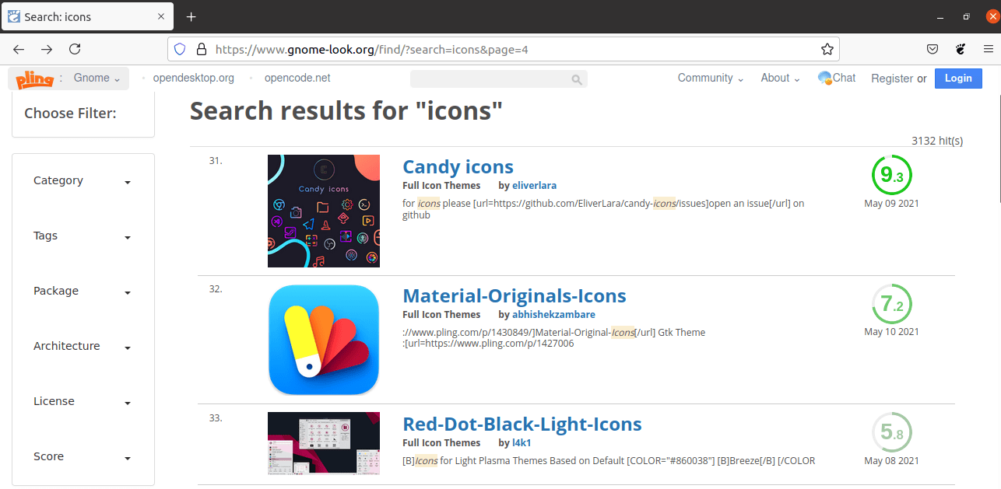1001x489 pixels.
Task: Go forward to next page
Action: point(47,49)
